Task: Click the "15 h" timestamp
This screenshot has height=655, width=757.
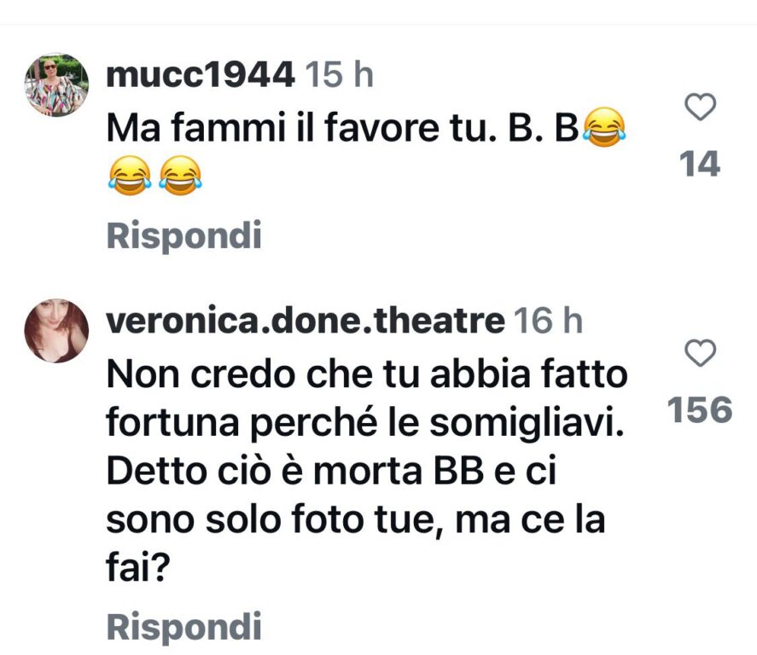Action: tap(340, 76)
